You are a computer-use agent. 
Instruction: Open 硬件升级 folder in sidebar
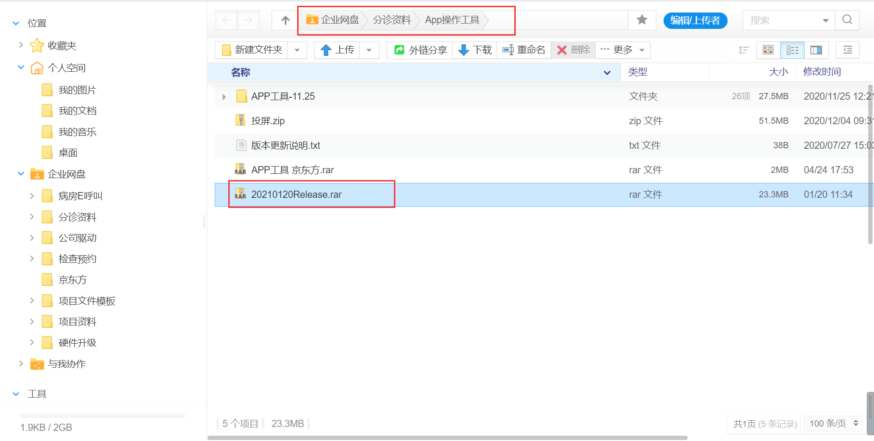pyautogui.click(x=78, y=343)
